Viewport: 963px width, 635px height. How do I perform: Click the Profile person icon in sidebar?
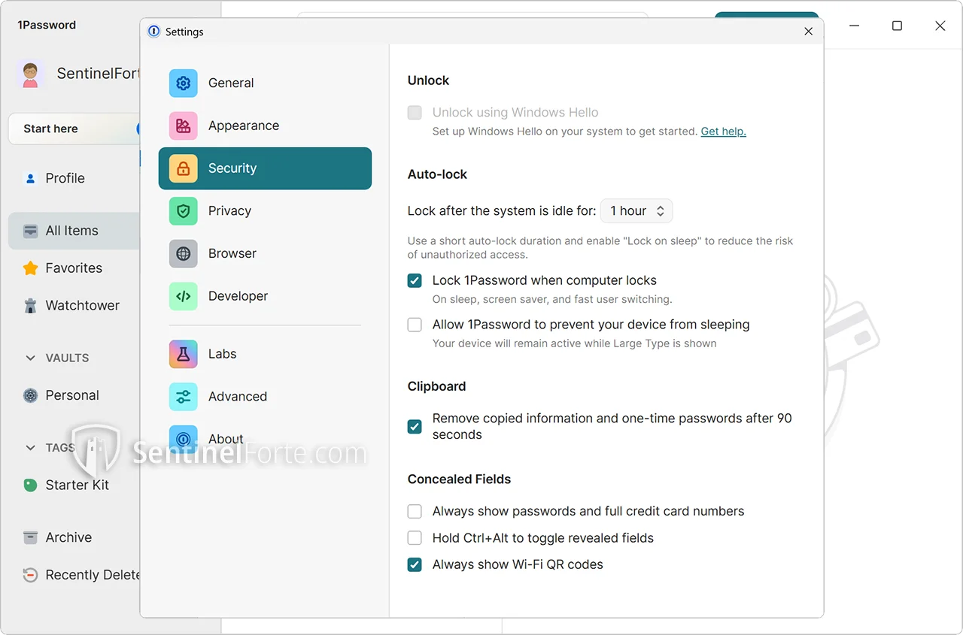point(31,179)
